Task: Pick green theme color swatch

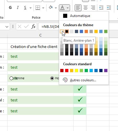Action: tap(106, 31)
